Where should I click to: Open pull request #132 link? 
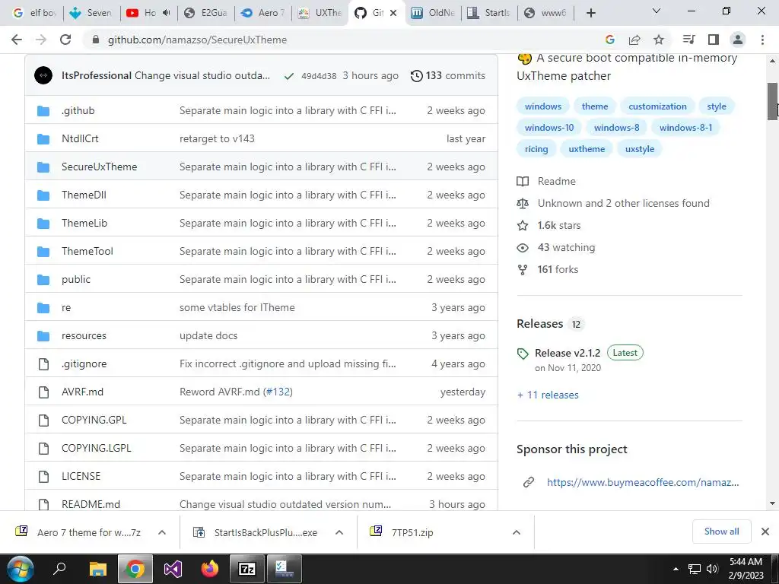[x=278, y=392]
